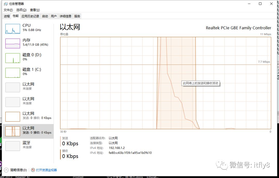Click the IPv4 address 192.168.1.2

coord(117,148)
